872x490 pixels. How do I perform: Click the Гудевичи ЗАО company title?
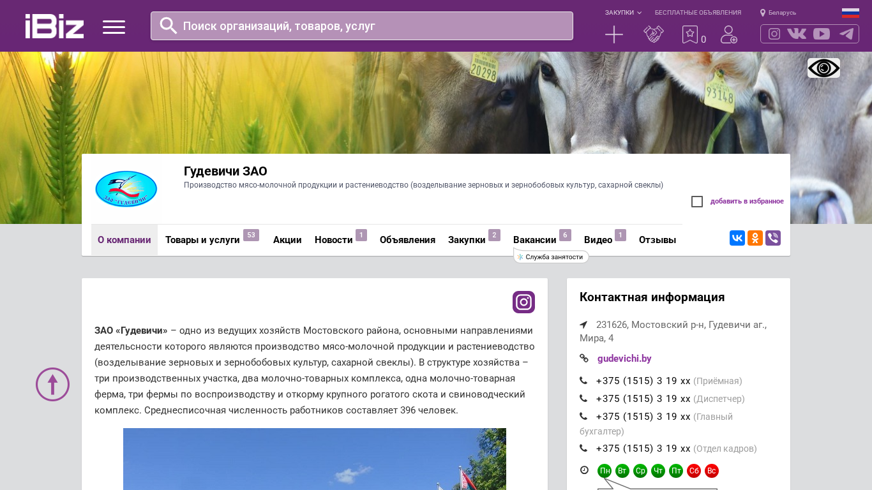click(225, 171)
